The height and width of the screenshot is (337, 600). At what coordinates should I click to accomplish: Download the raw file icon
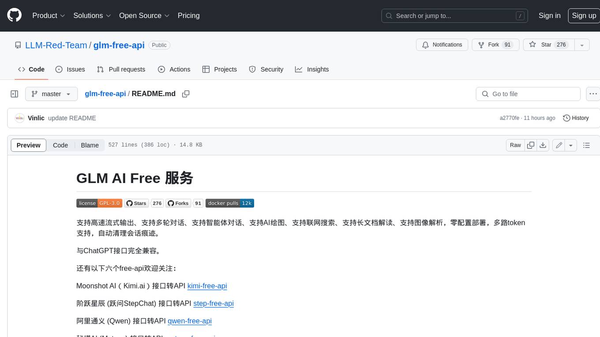click(x=543, y=145)
